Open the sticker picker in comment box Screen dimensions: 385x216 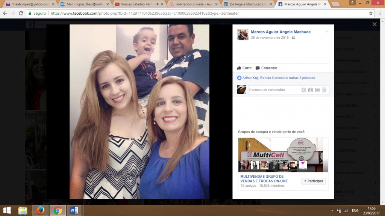tap(324, 90)
